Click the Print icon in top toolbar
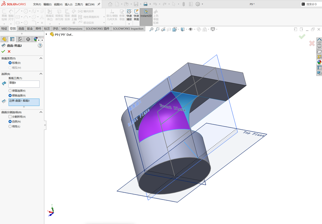322x224 pixels. 145,4
